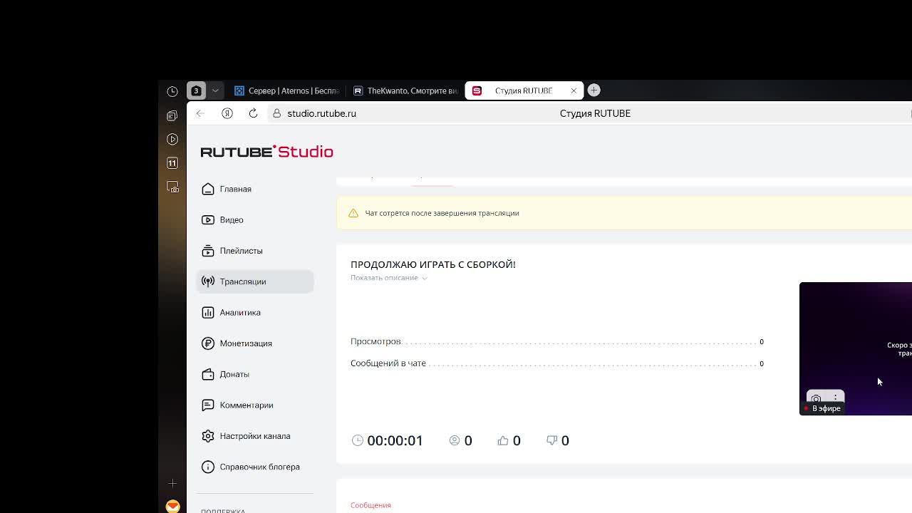The width and height of the screenshot is (912, 513).
Task: Click the viewers count icon
Action: click(x=455, y=440)
